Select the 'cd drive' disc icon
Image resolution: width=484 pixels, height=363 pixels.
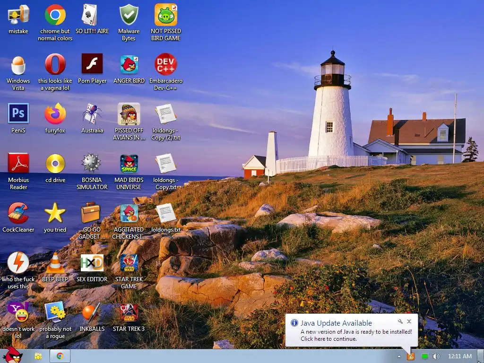click(x=55, y=163)
